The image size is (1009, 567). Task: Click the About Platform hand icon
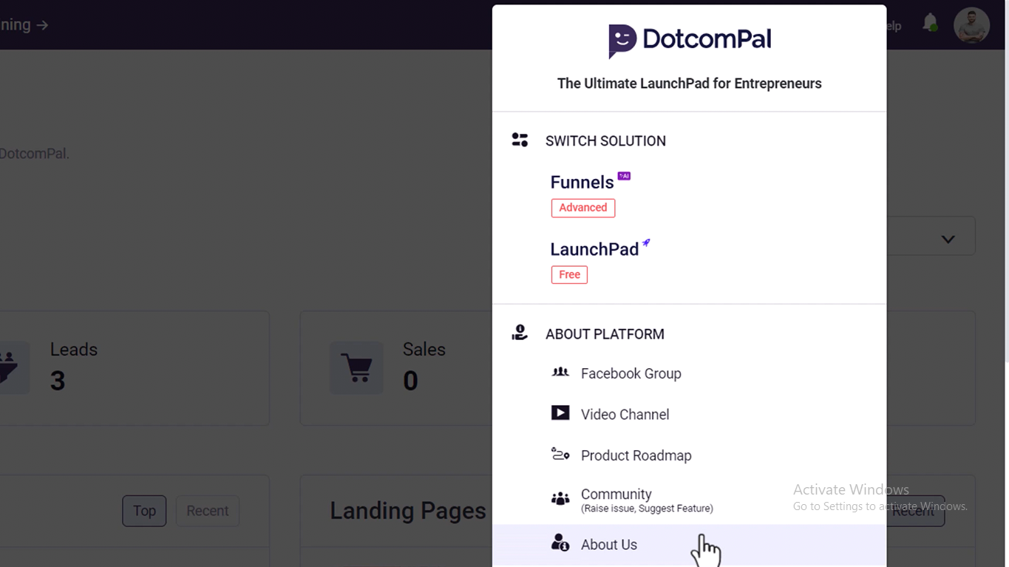pos(520,333)
